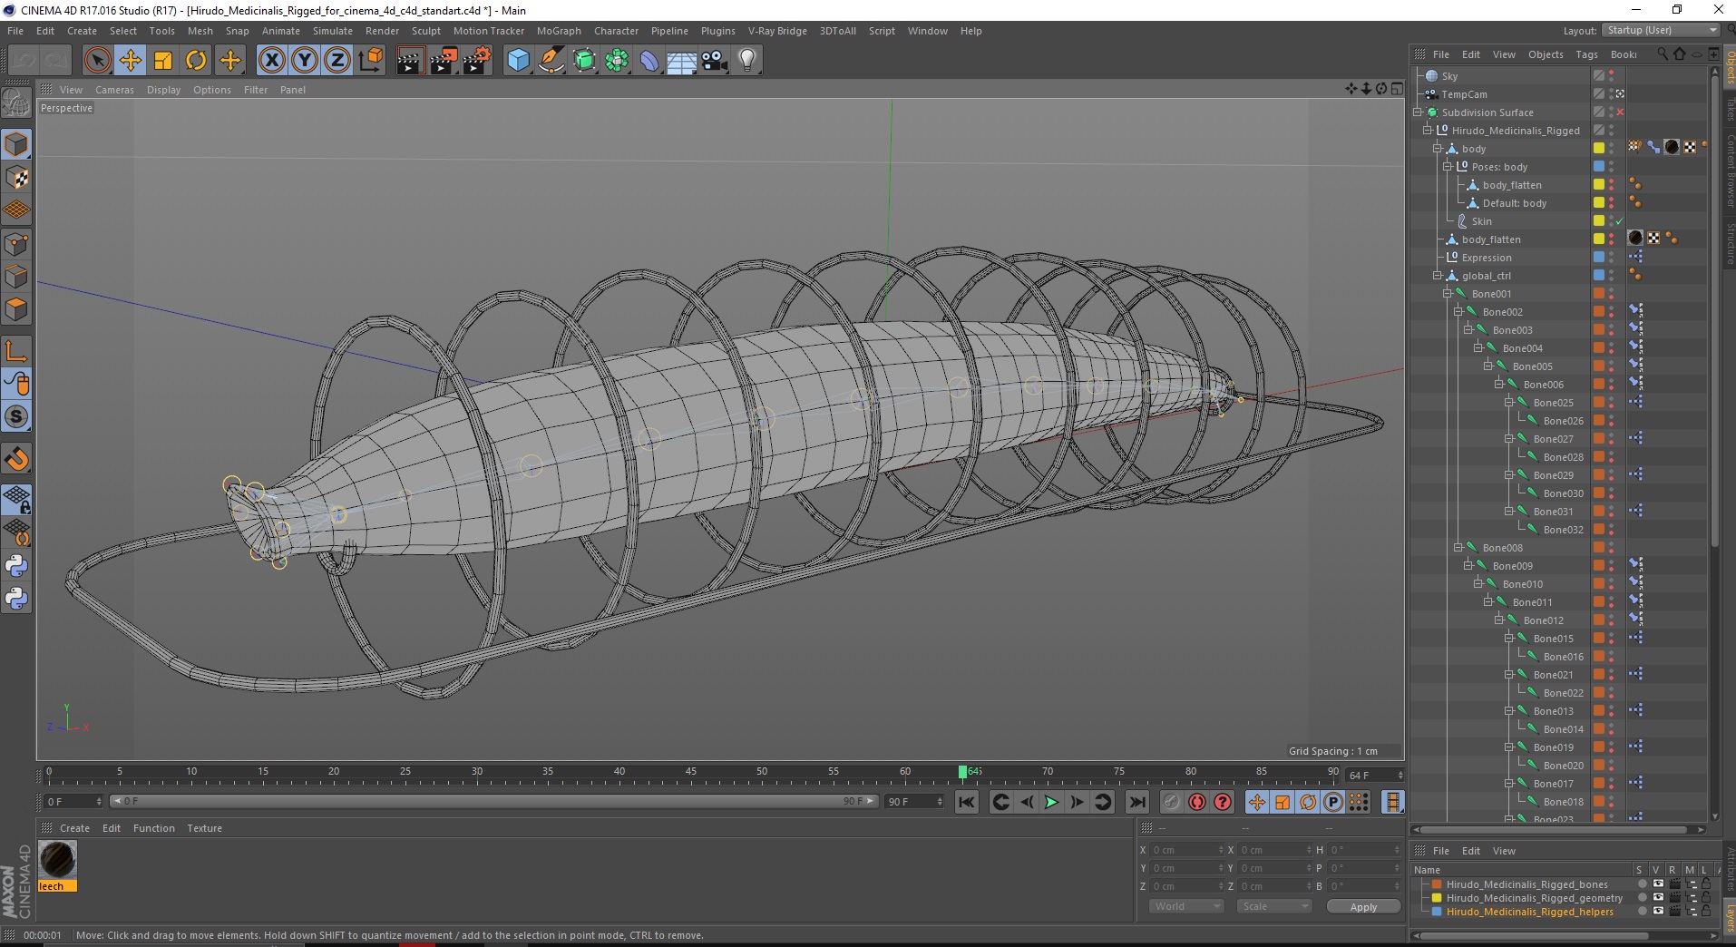Select the Live Selection tool
Viewport: 1736px width, 947px height.
point(97,61)
